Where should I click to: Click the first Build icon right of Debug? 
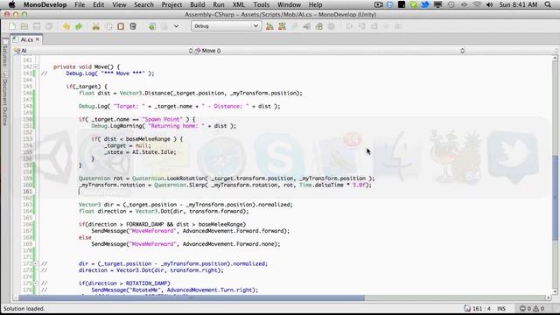tap(269, 26)
